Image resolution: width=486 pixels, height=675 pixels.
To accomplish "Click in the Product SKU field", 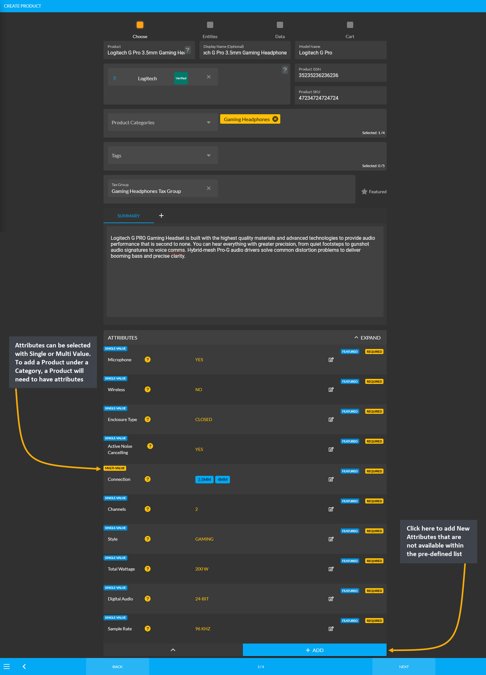I will point(341,95).
